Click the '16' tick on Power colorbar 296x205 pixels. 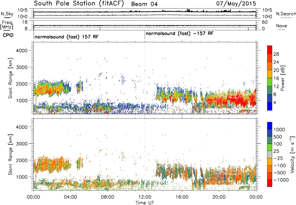pyautogui.click(x=276, y=78)
